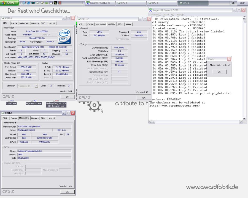Screen dimensions: 248x198
Task: Click the Code Name value Wolfdale
Action: click(27, 35)
